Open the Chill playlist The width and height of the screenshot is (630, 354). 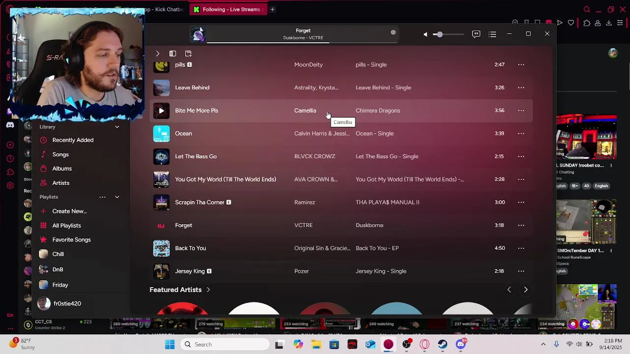point(58,254)
